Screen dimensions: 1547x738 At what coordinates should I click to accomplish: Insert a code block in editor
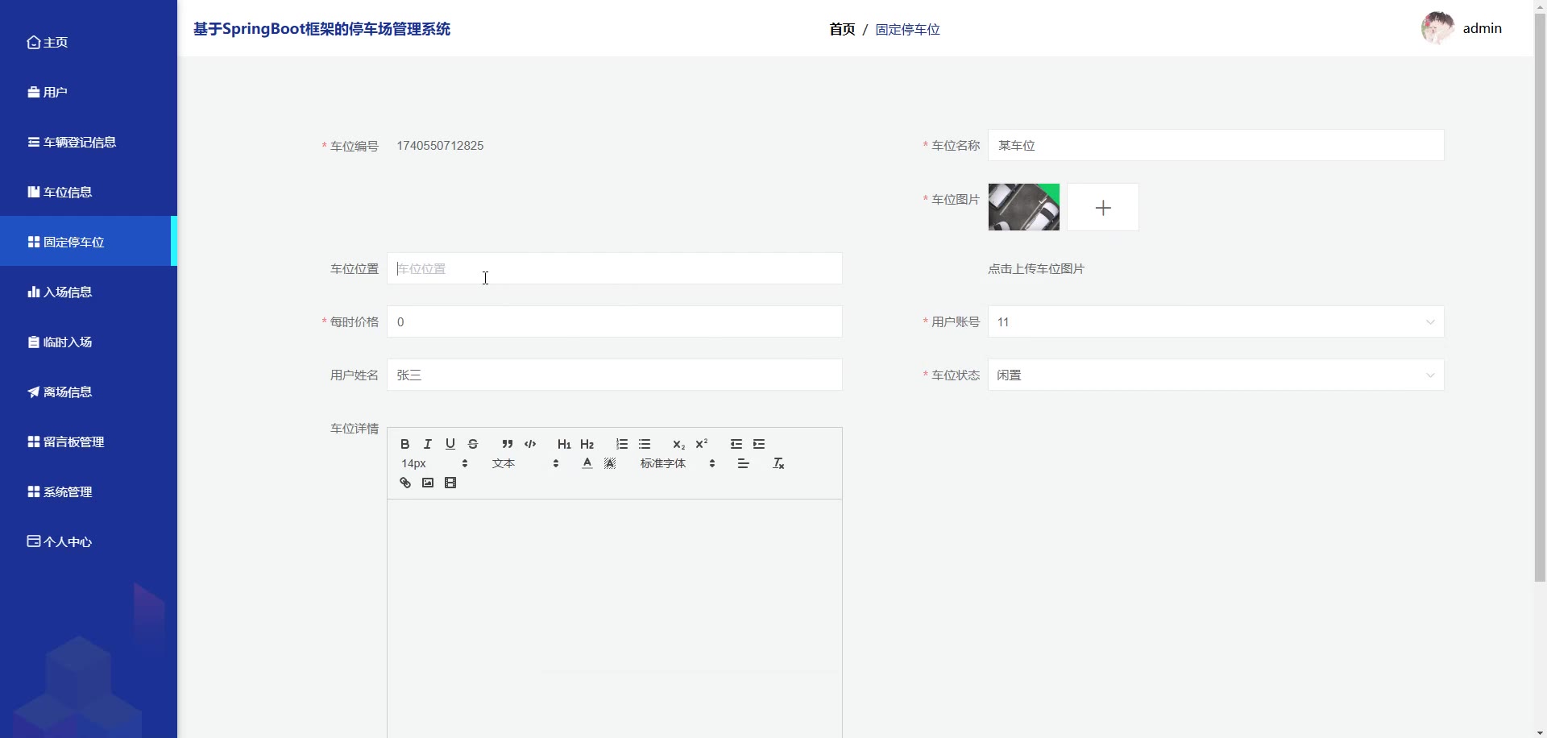point(530,444)
